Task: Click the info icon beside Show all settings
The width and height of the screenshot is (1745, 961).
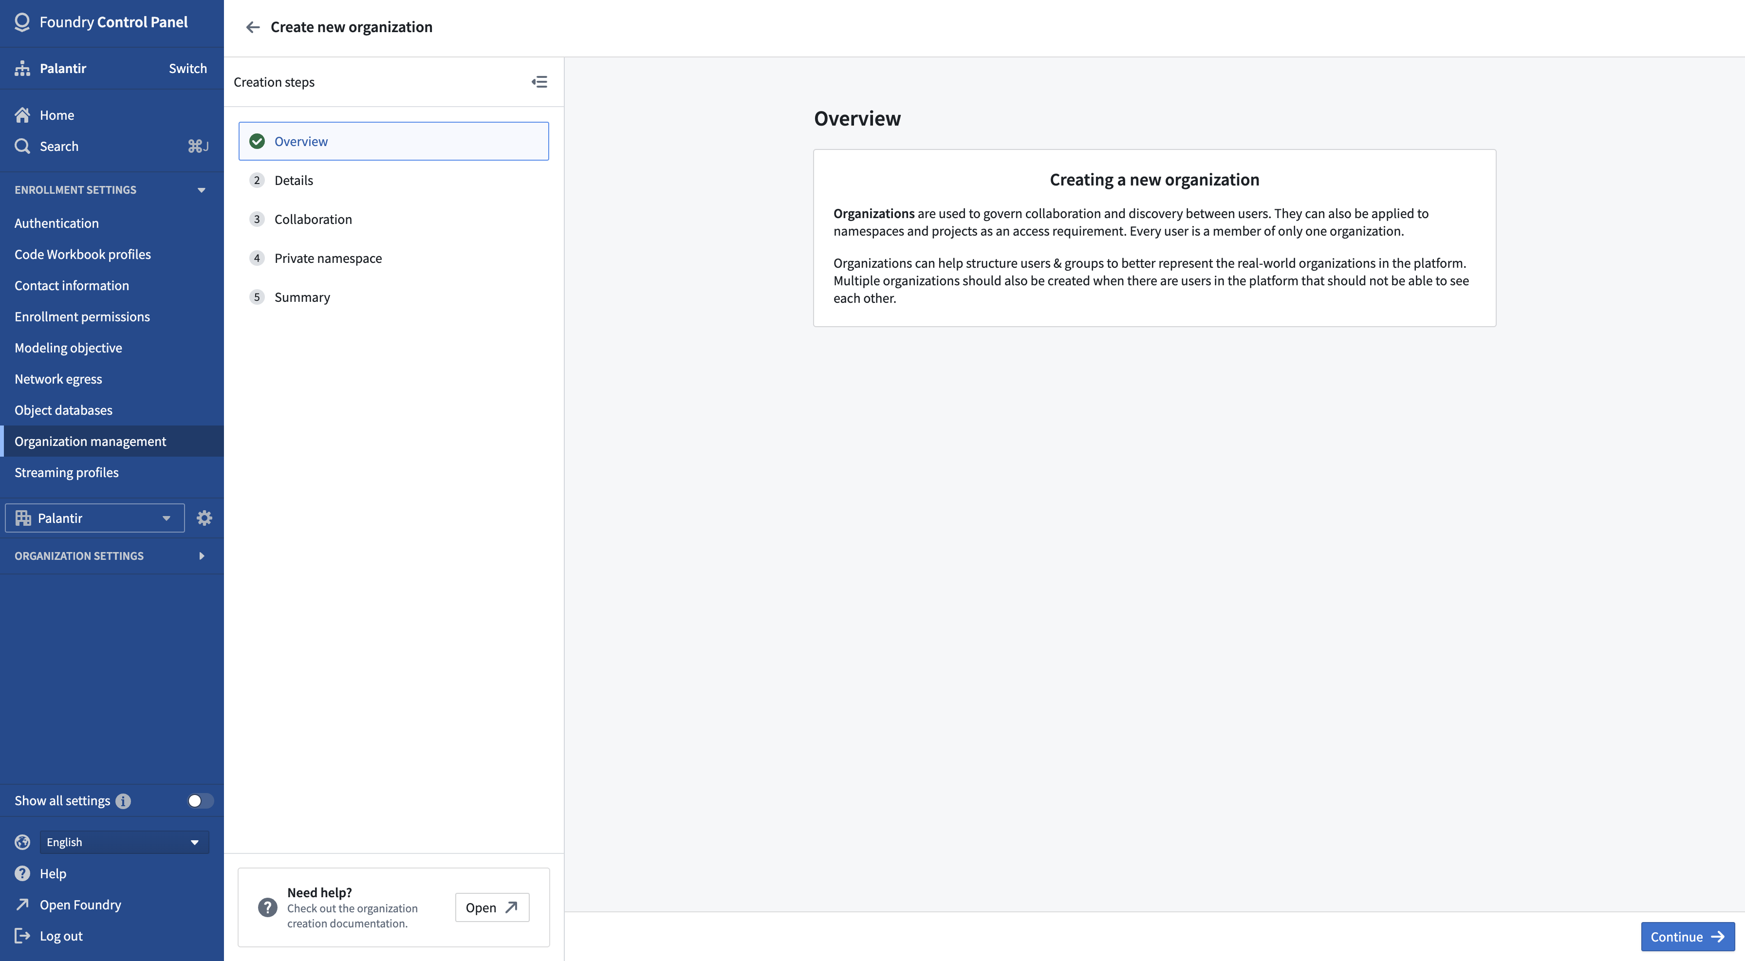Action: pos(123,801)
